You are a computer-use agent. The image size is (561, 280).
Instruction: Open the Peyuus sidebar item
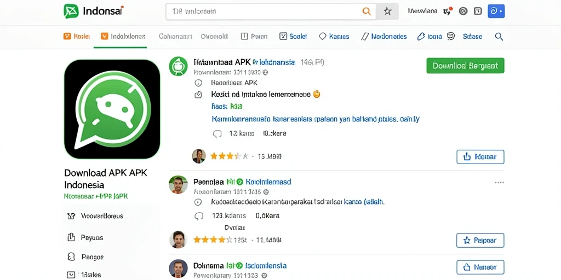coord(85,237)
